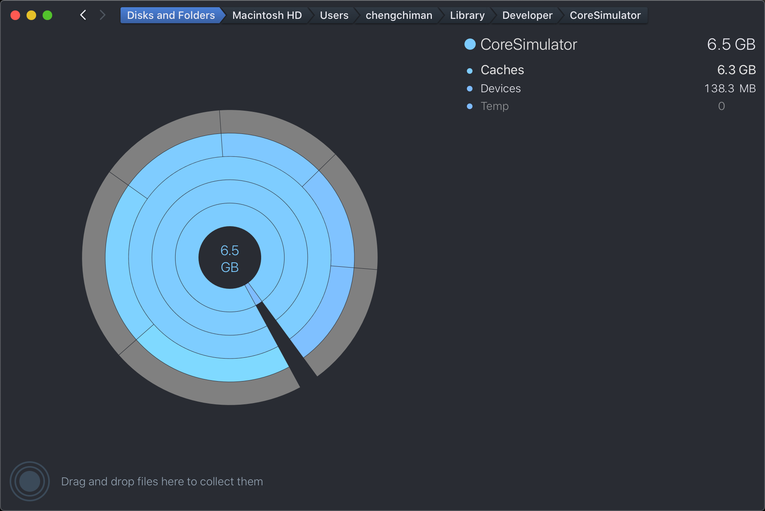765x511 pixels.
Task: Click the 6.5 GB chart center
Action: [x=230, y=258]
